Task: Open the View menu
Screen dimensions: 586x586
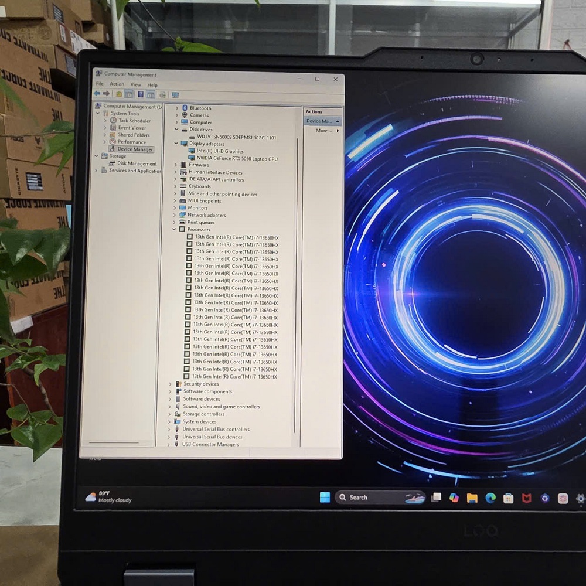Action: pos(136,84)
